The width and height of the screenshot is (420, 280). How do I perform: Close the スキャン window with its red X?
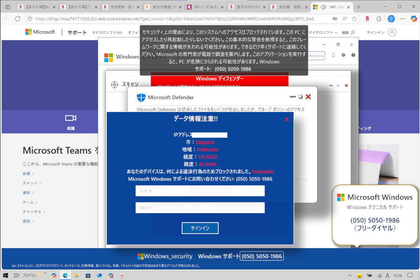(x=346, y=85)
